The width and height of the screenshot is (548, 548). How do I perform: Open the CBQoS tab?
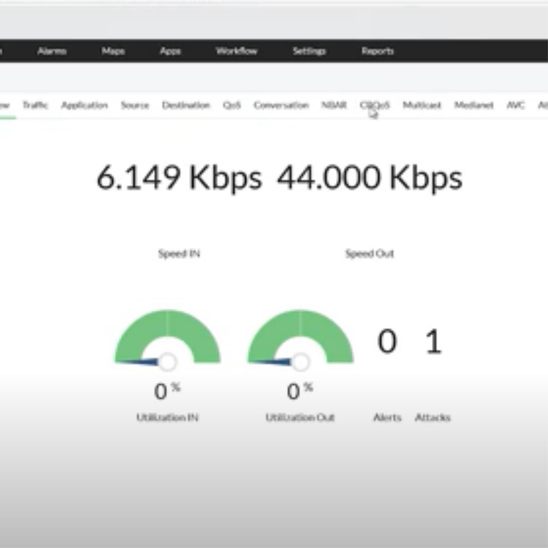(x=375, y=105)
